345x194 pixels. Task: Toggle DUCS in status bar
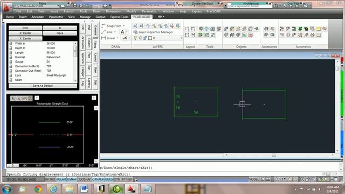click(109, 179)
